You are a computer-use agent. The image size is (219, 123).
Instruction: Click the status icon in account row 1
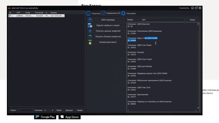point(10,16)
